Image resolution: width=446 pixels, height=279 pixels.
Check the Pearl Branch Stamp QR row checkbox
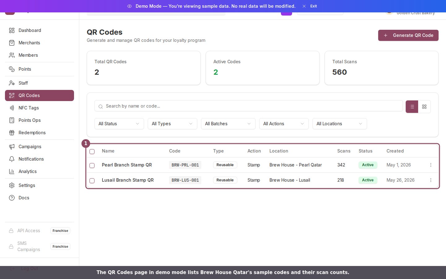tap(92, 166)
